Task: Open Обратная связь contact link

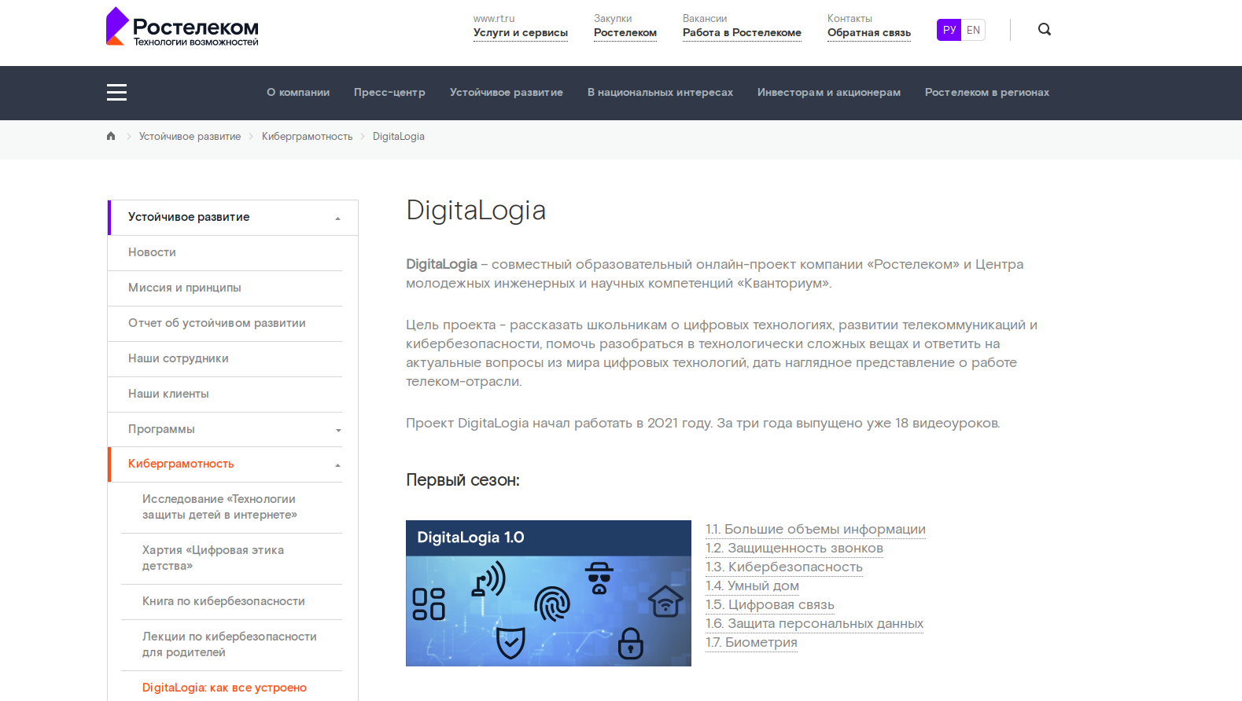Action: click(868, 33)
